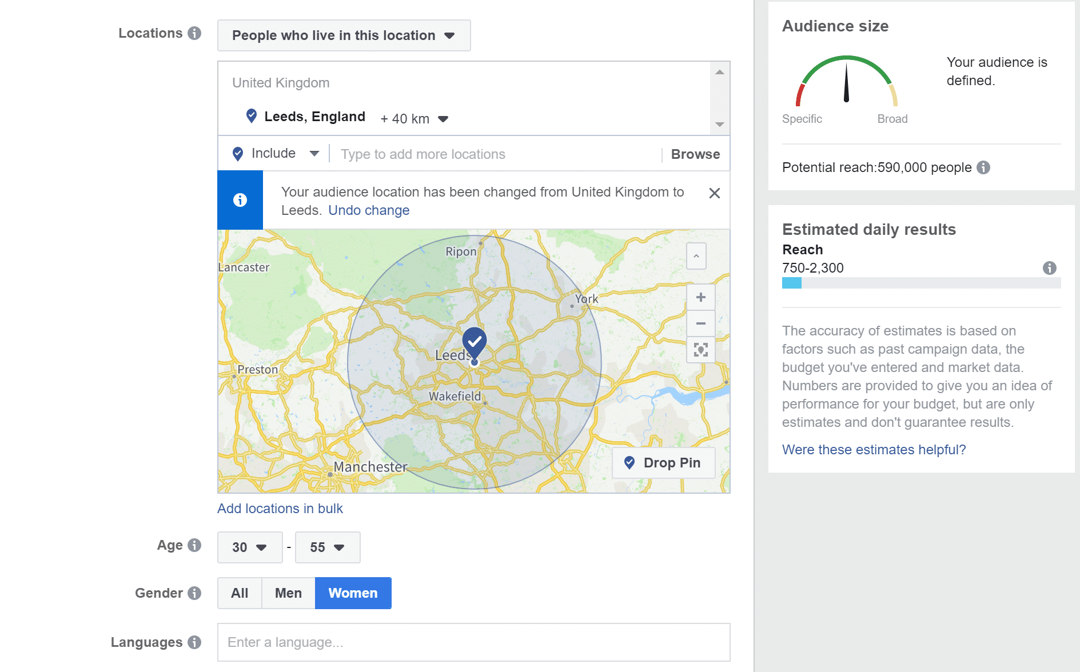Click the United Kingdom list heading
The height and width of the screenshot is (672, 1080).
point(281,83)
